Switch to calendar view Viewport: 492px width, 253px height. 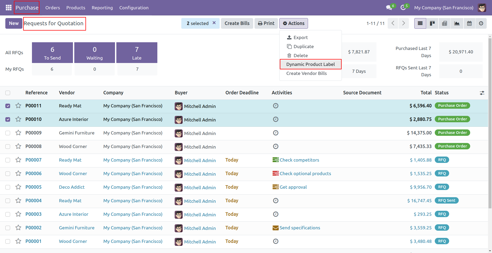(x=469, y=23)
